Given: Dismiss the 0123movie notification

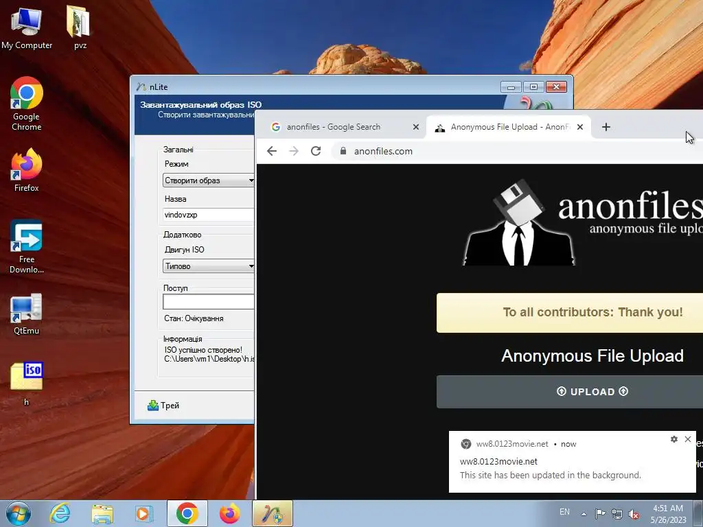Looking at the screenshot, I should 688,439.
